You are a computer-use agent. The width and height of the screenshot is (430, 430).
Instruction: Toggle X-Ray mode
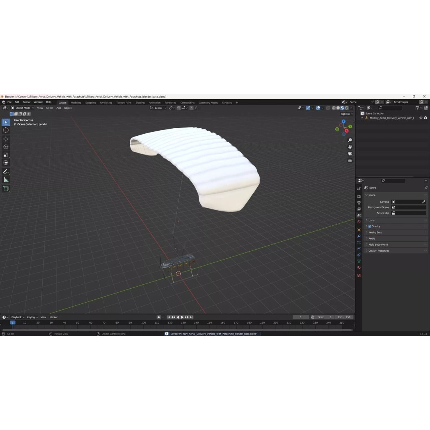pos(328,108)
